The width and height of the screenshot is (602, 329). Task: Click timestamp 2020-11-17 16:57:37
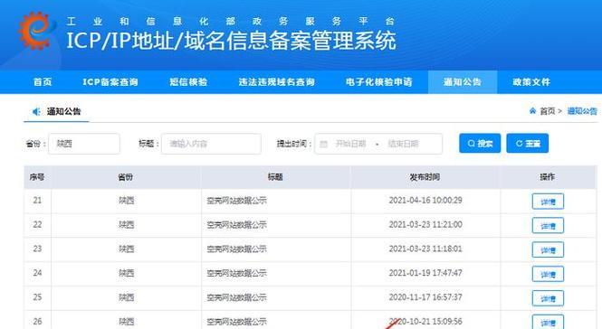point(425,296)
